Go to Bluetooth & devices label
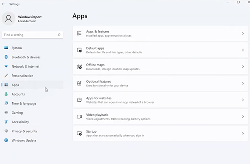Screen dimensions: 250x164 point(26,57)
